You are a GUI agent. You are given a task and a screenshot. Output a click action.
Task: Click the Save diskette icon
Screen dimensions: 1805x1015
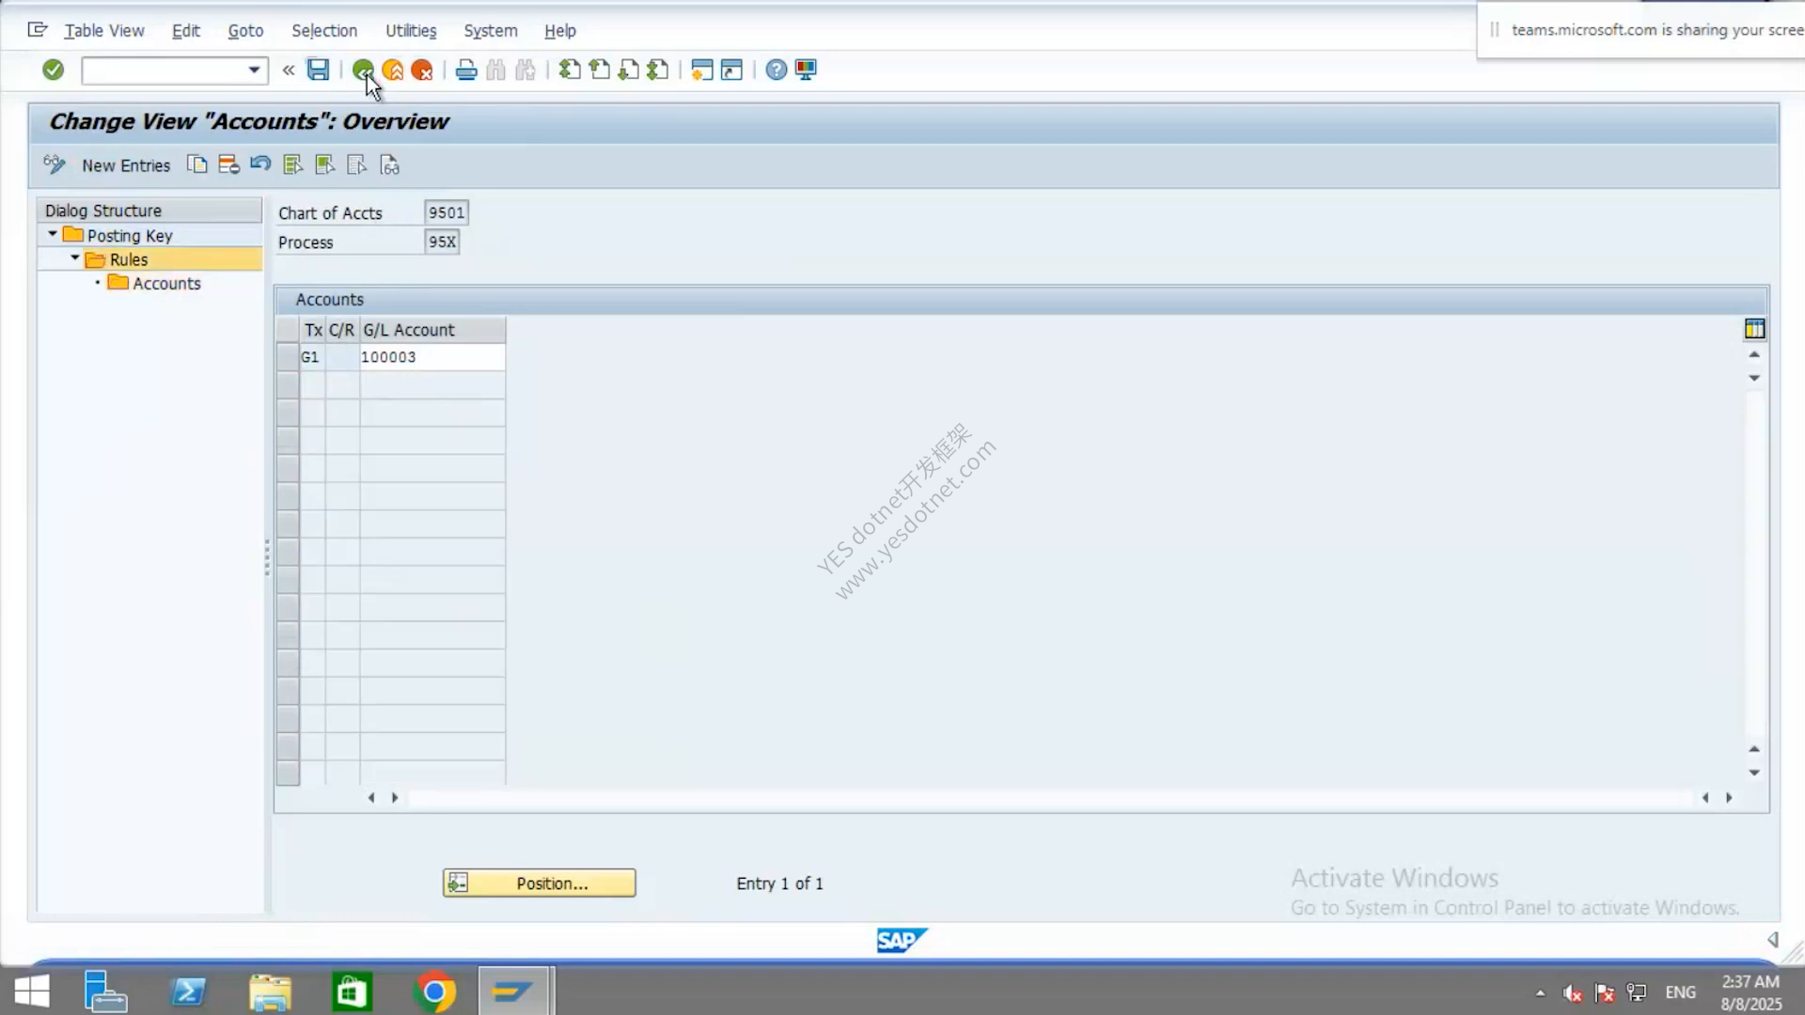318,70
